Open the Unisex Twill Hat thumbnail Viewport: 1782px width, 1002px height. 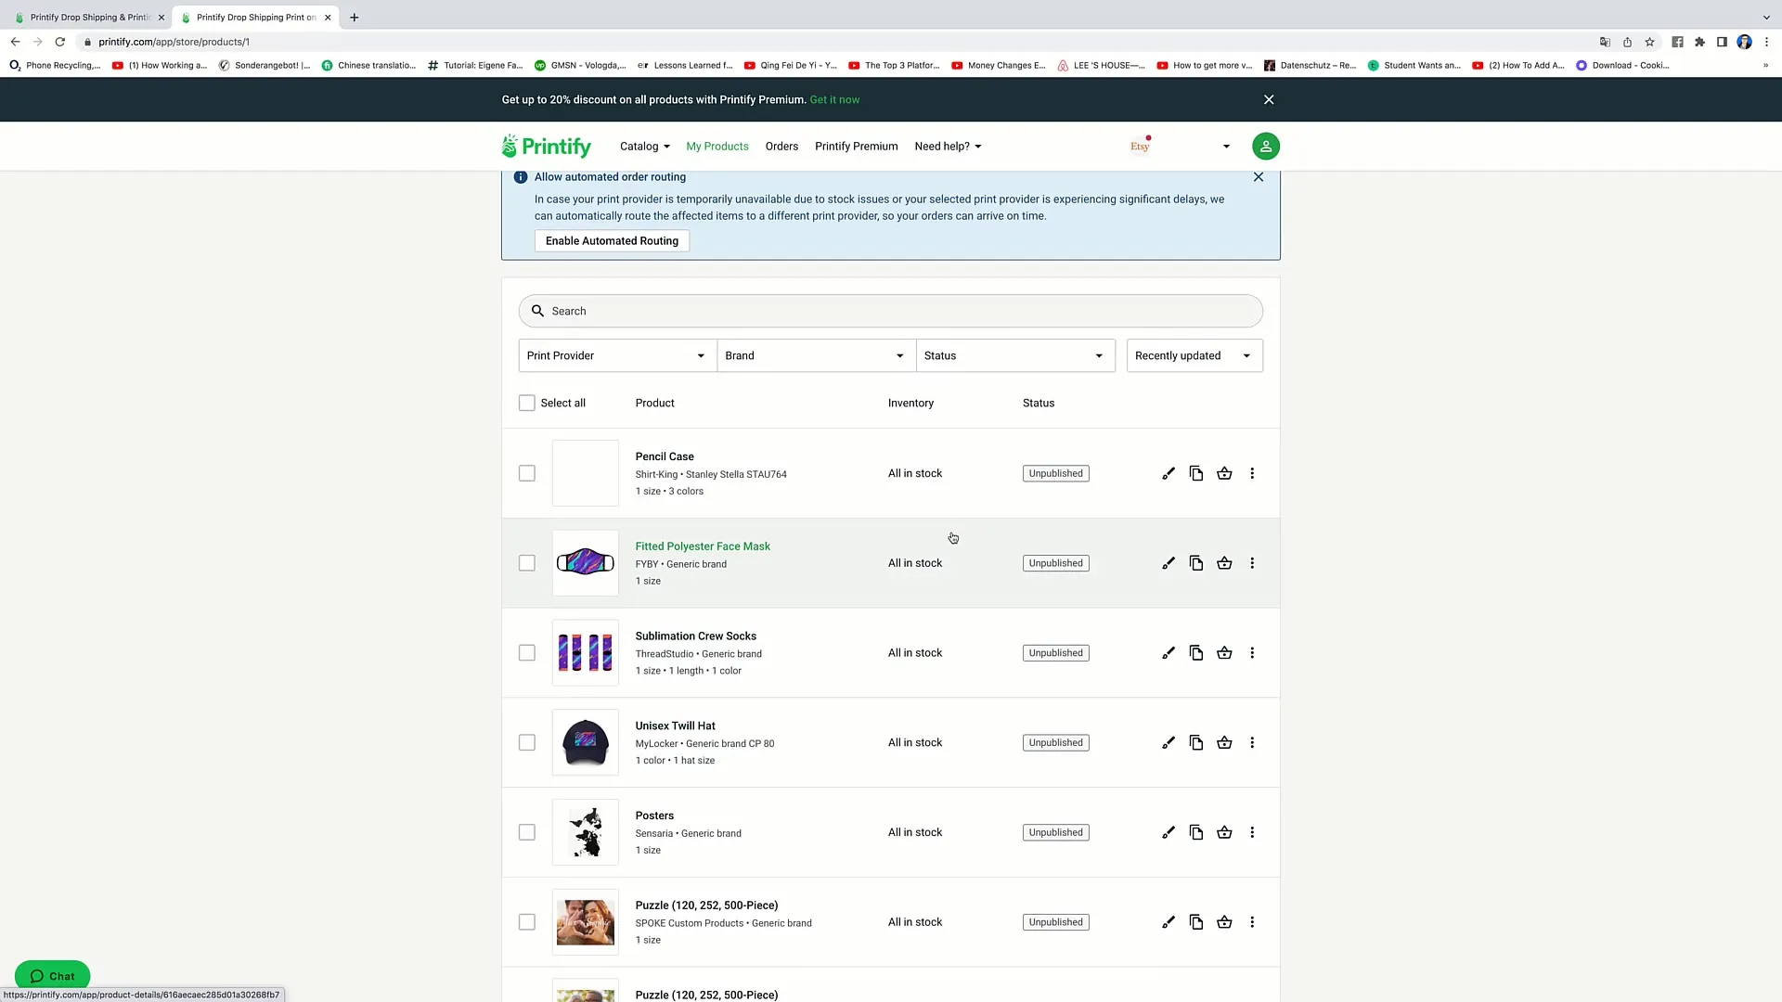tap(585, 742)
